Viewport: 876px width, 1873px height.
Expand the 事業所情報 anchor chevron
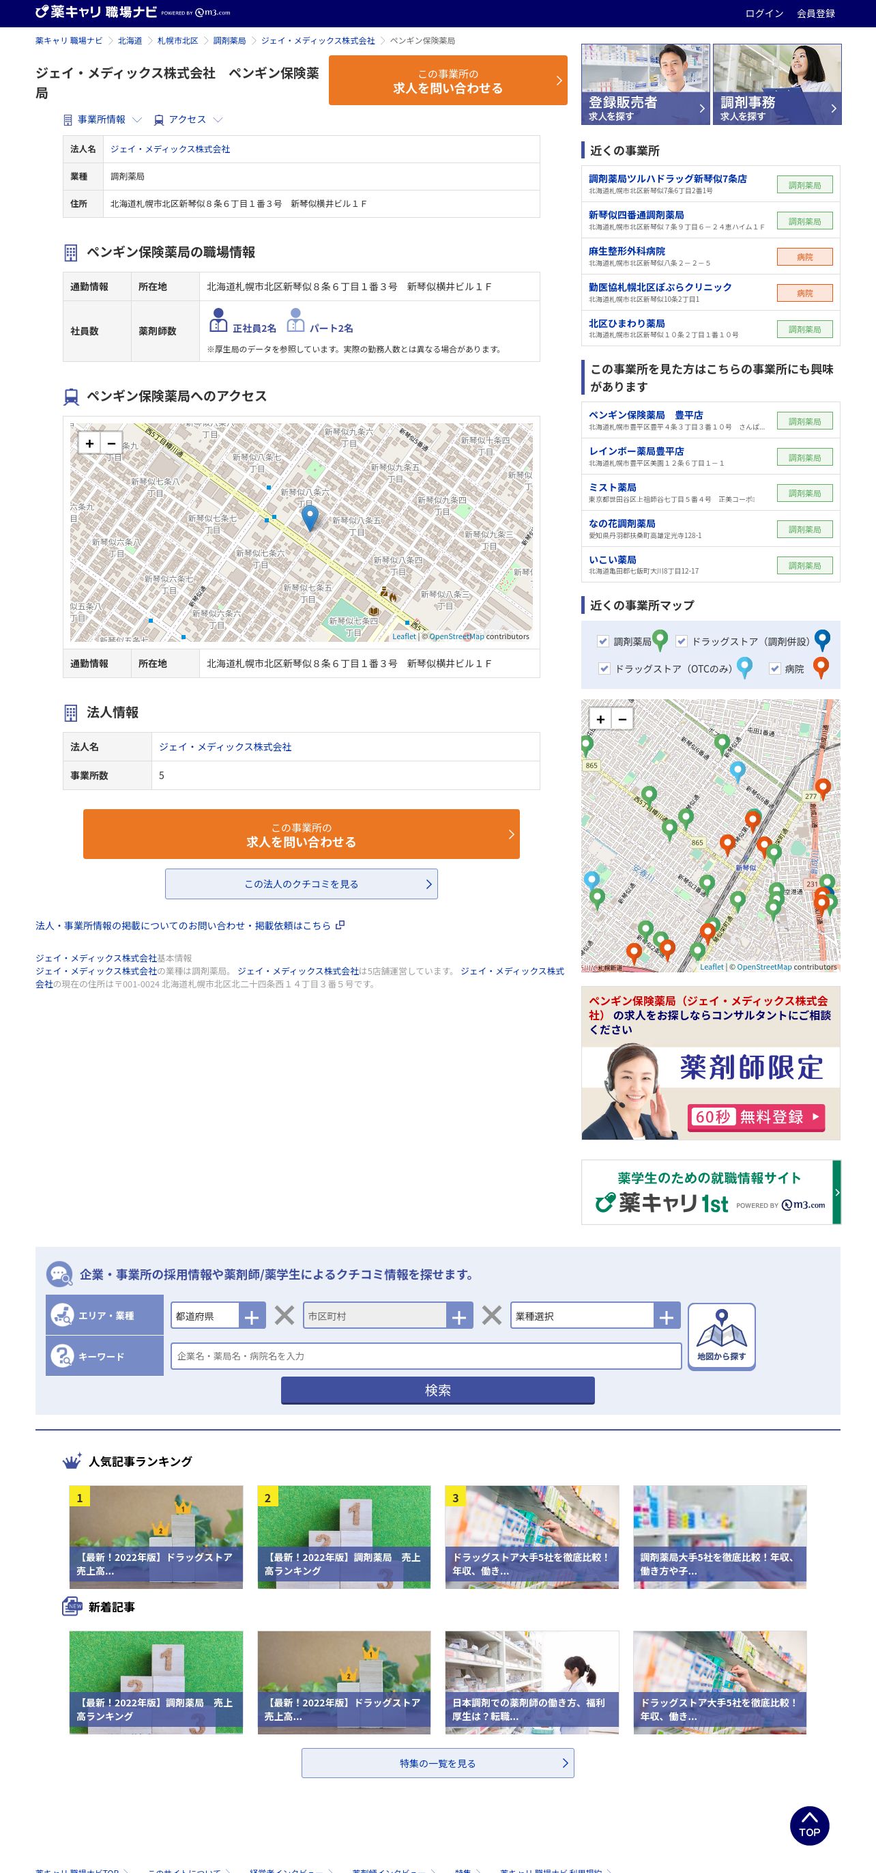pyautogui.click(x=136, y=119)
